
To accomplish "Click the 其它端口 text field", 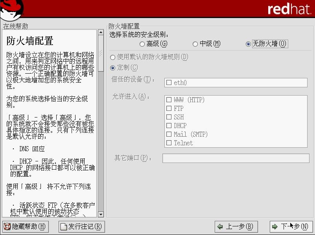I will [236, 158].
